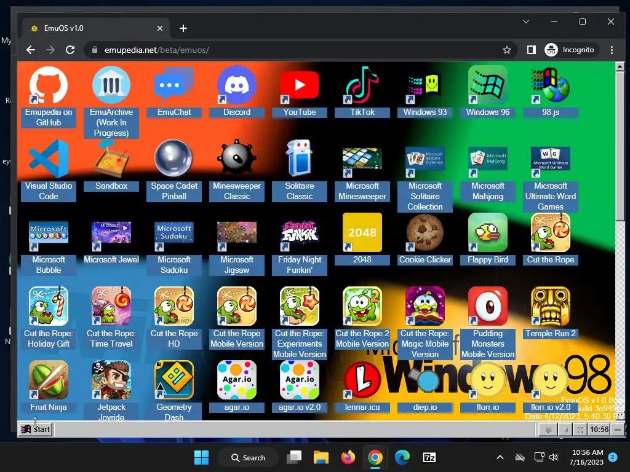Open Cut the Rope 2 Mobile Version
630x472 pixels.
(x=362, y=306)
